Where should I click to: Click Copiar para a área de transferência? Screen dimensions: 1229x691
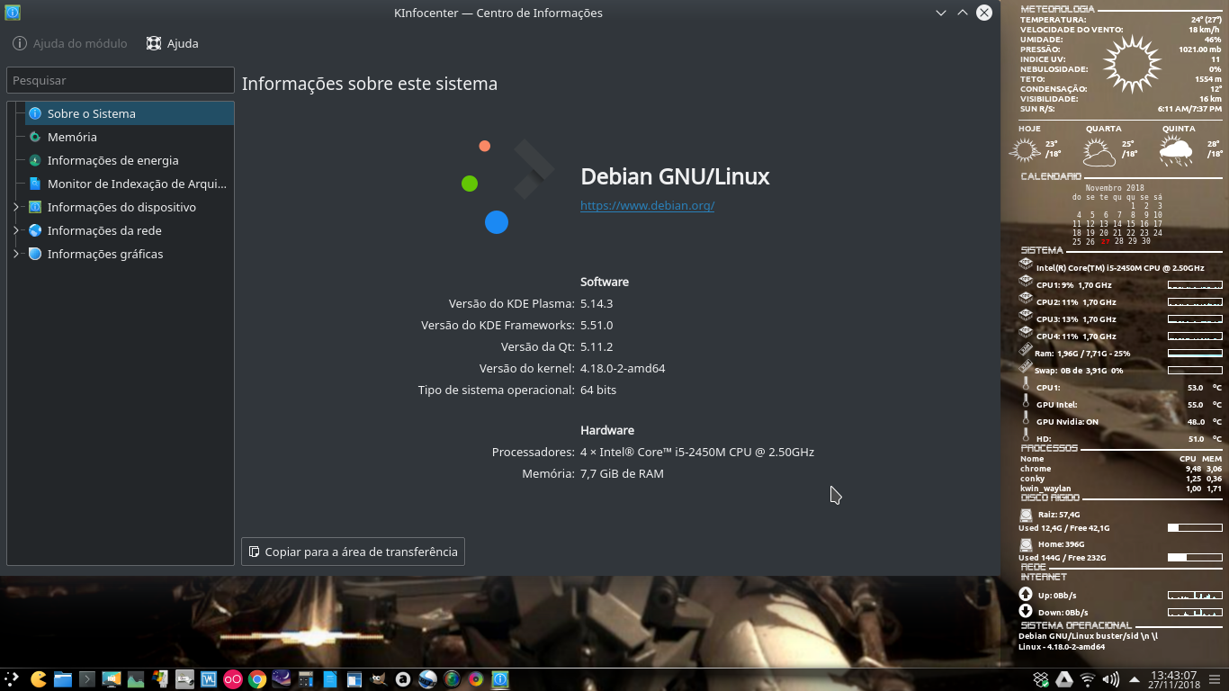[x=353, y=552]
